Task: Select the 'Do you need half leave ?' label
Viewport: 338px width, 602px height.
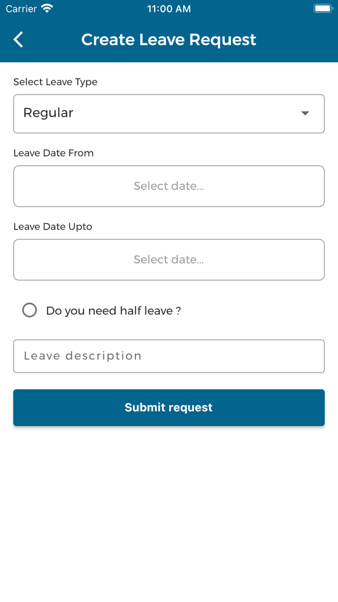Action: pyautogui.click(x=113, y=311)
